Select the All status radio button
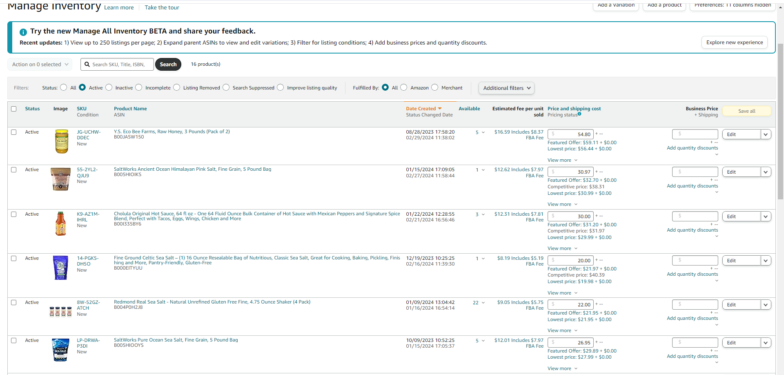The image size is (784, 375). click(x=63, y=87)
